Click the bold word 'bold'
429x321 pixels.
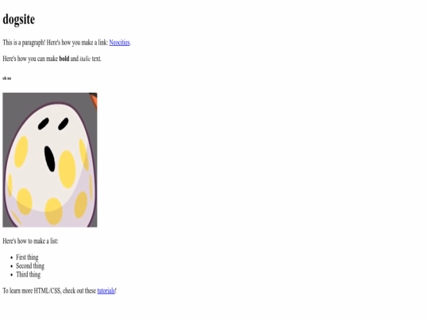[x=64, y=59]
